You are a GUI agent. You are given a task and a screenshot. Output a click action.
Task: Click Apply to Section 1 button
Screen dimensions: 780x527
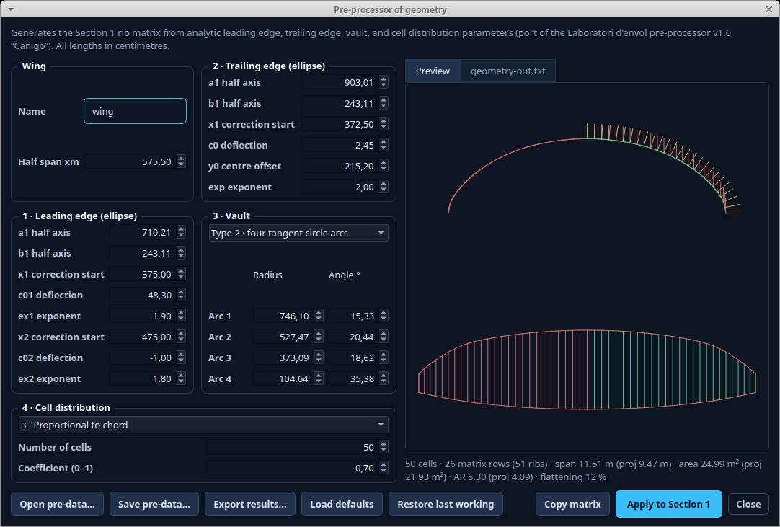[x=668, y=504]
